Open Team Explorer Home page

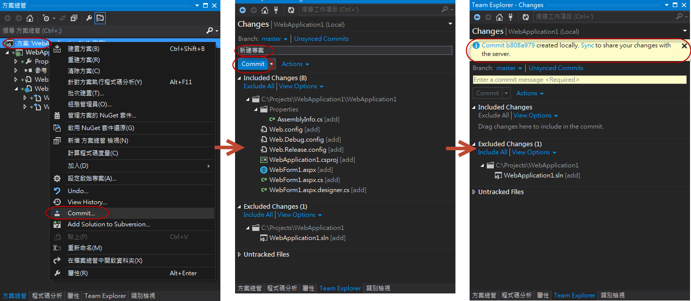coord(264,10)
